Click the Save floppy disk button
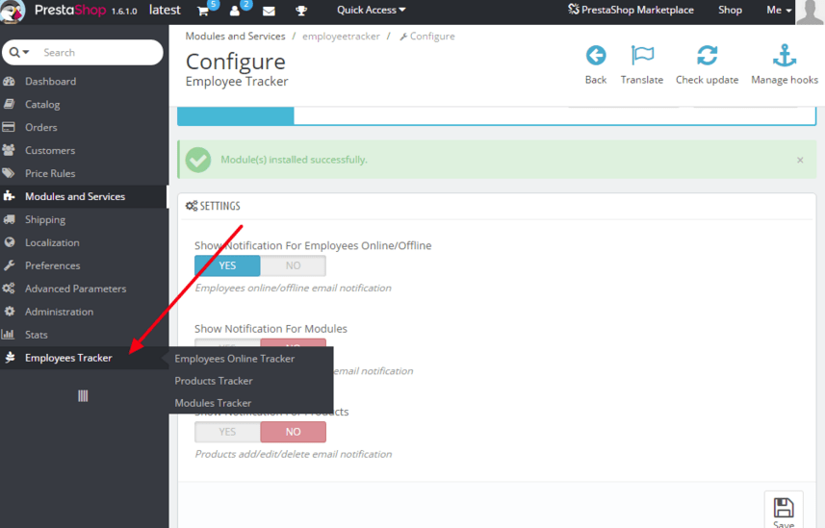 [784, 512]
